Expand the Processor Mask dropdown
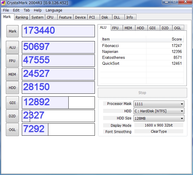The image size is (193, 175). pos(159,104)
